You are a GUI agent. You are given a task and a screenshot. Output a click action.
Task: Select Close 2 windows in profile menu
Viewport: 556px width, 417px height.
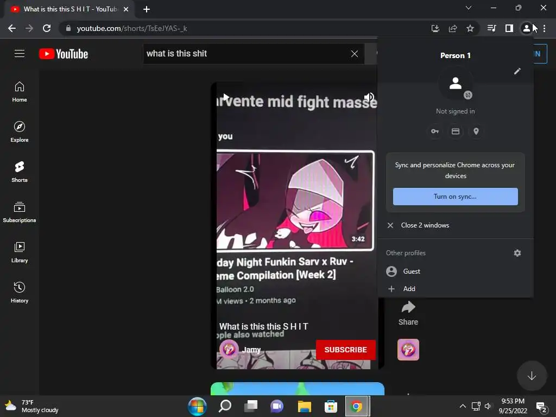pos(456,225)
